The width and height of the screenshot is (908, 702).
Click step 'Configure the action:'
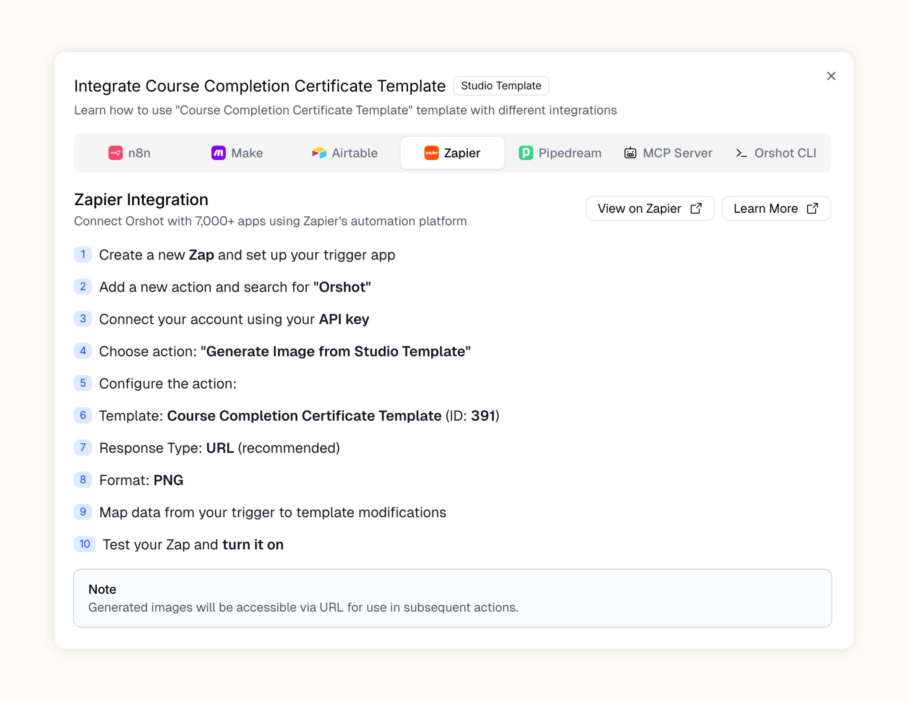[168, 384]
